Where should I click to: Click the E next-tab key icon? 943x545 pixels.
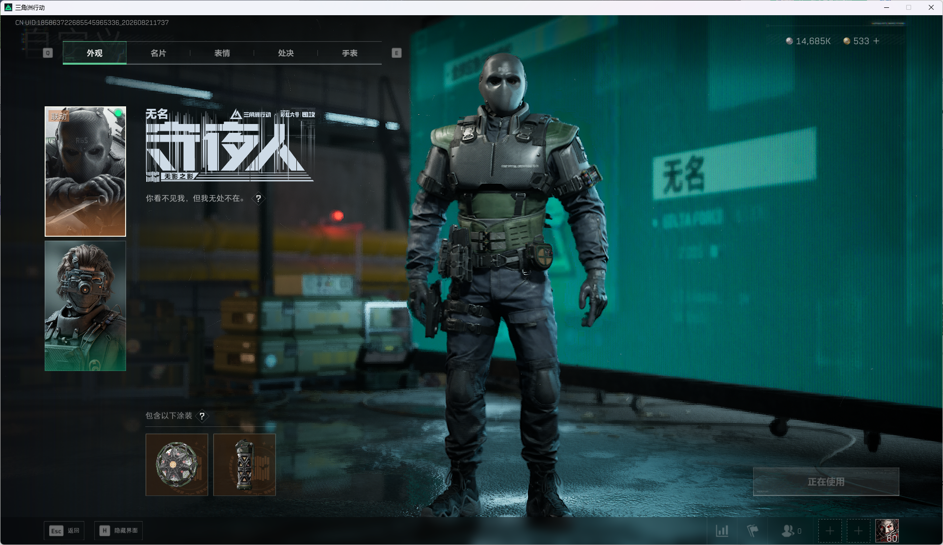[396, 53]
